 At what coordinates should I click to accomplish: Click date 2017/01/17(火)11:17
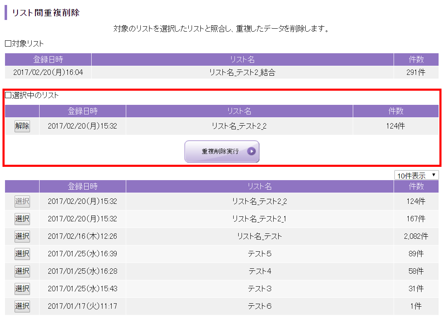(82, 306)
